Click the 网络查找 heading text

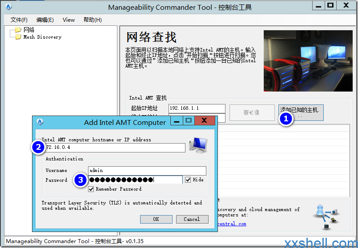[x=151, y=37]
